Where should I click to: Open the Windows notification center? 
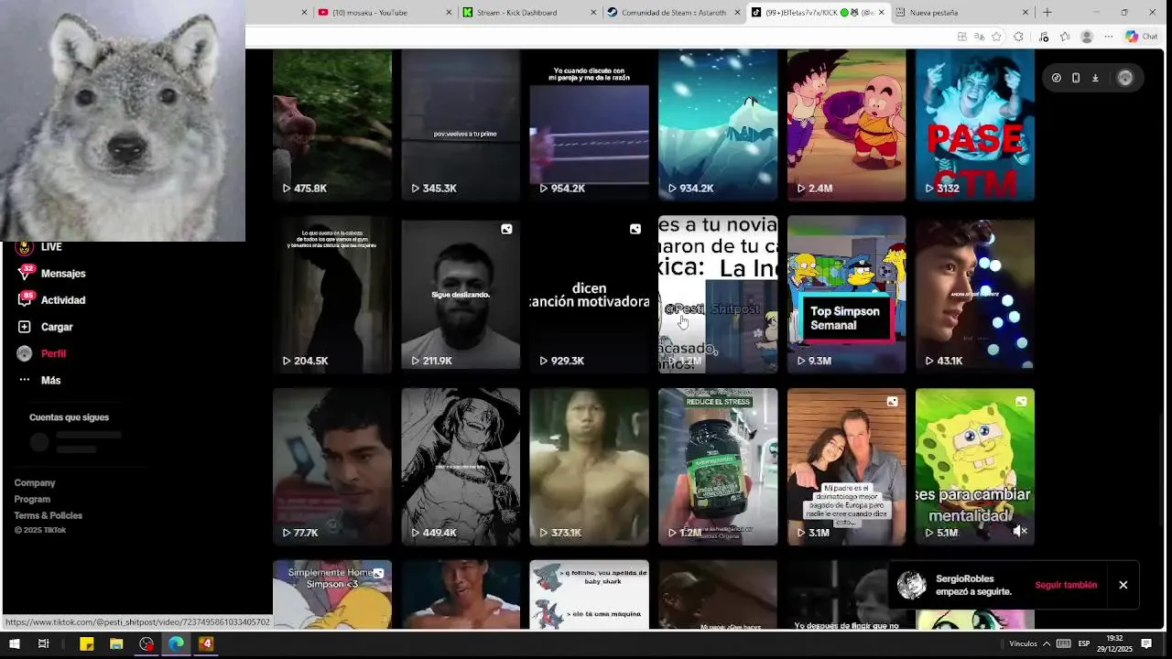point(1146,644)
